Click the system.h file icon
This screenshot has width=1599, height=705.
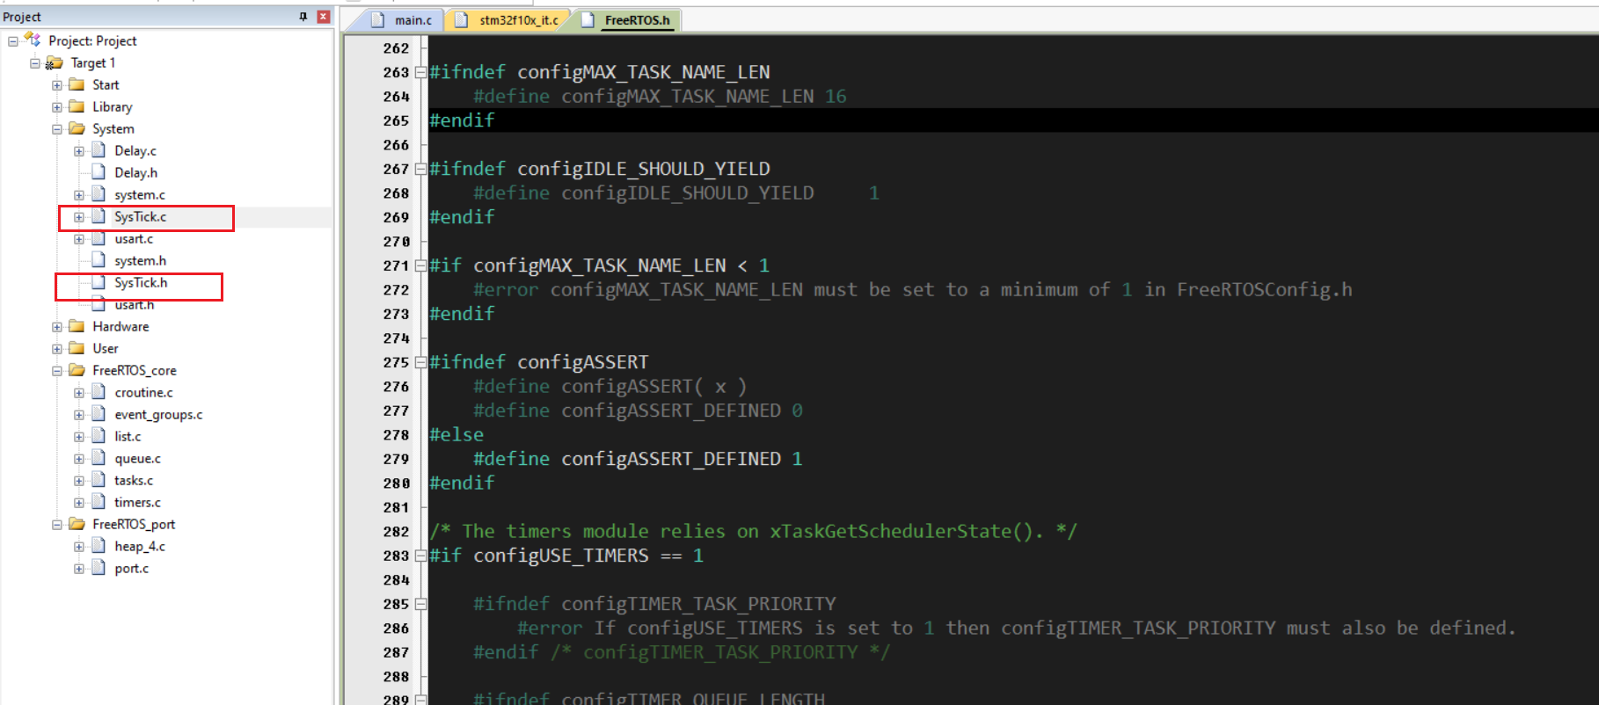[x=99, y=260]
